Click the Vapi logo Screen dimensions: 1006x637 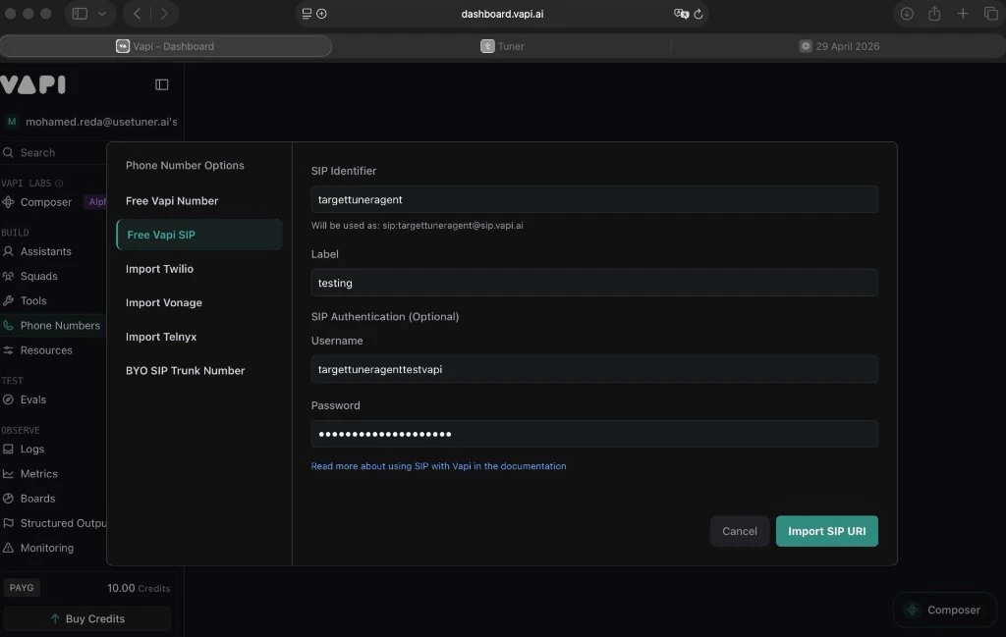33,84
